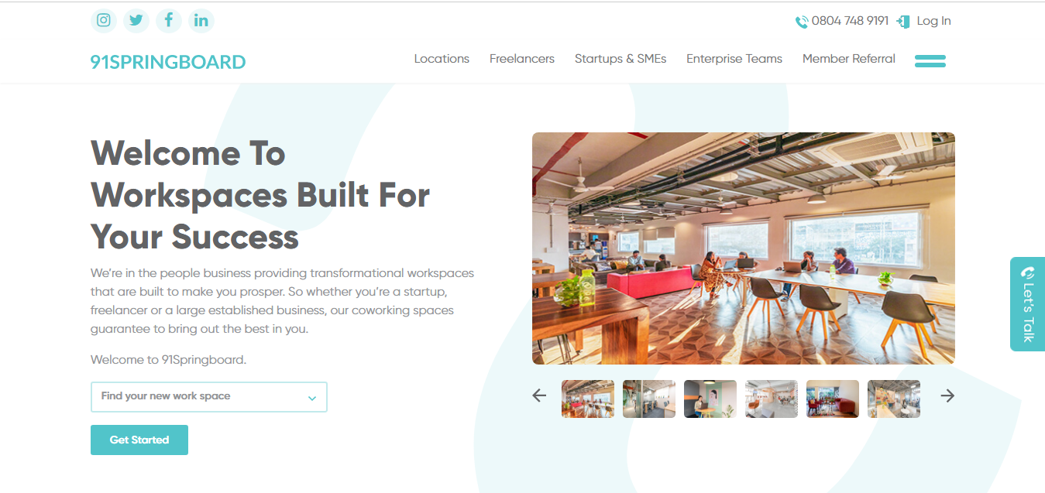Open the Instagram social icon
The height and width of the screenshot is (493, 1045).
104,21
